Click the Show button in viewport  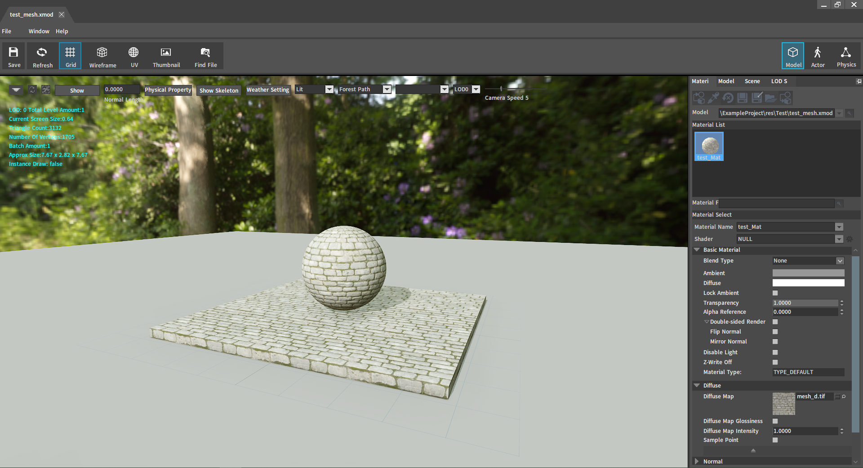click(x=77, y=90)
